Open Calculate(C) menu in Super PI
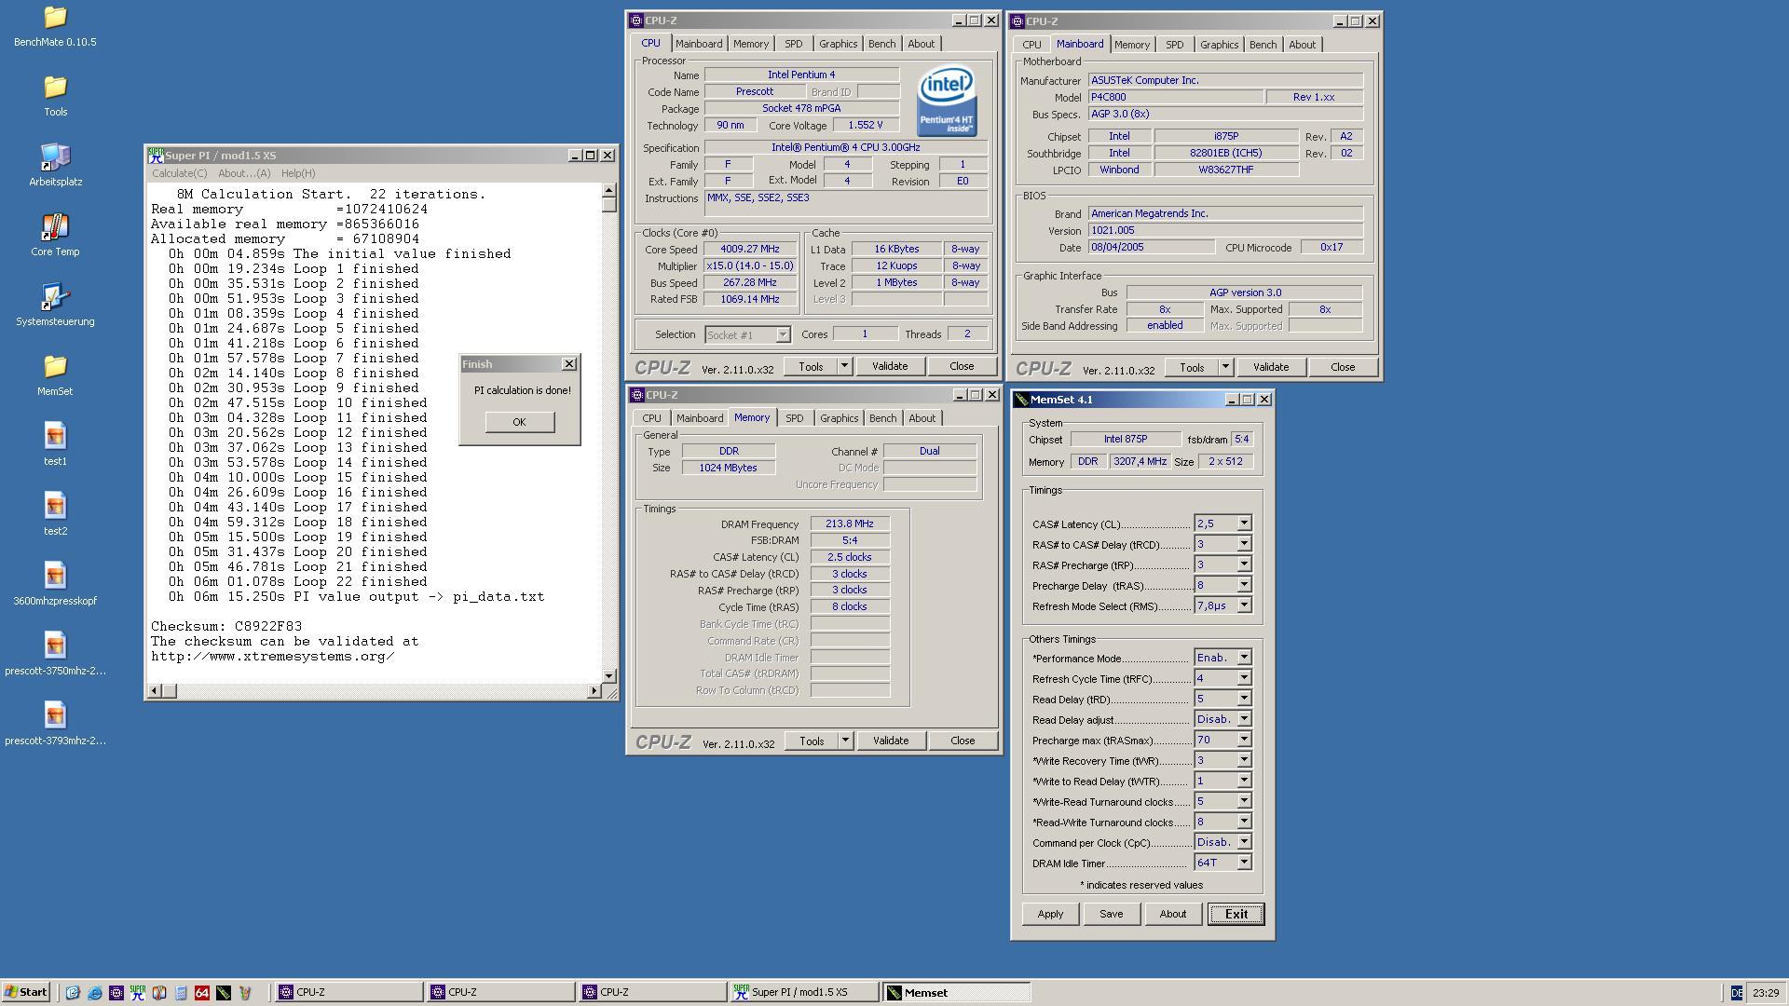 point(179,173)
